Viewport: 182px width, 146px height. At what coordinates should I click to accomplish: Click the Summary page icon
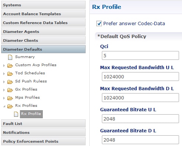(x=10, y=57)
